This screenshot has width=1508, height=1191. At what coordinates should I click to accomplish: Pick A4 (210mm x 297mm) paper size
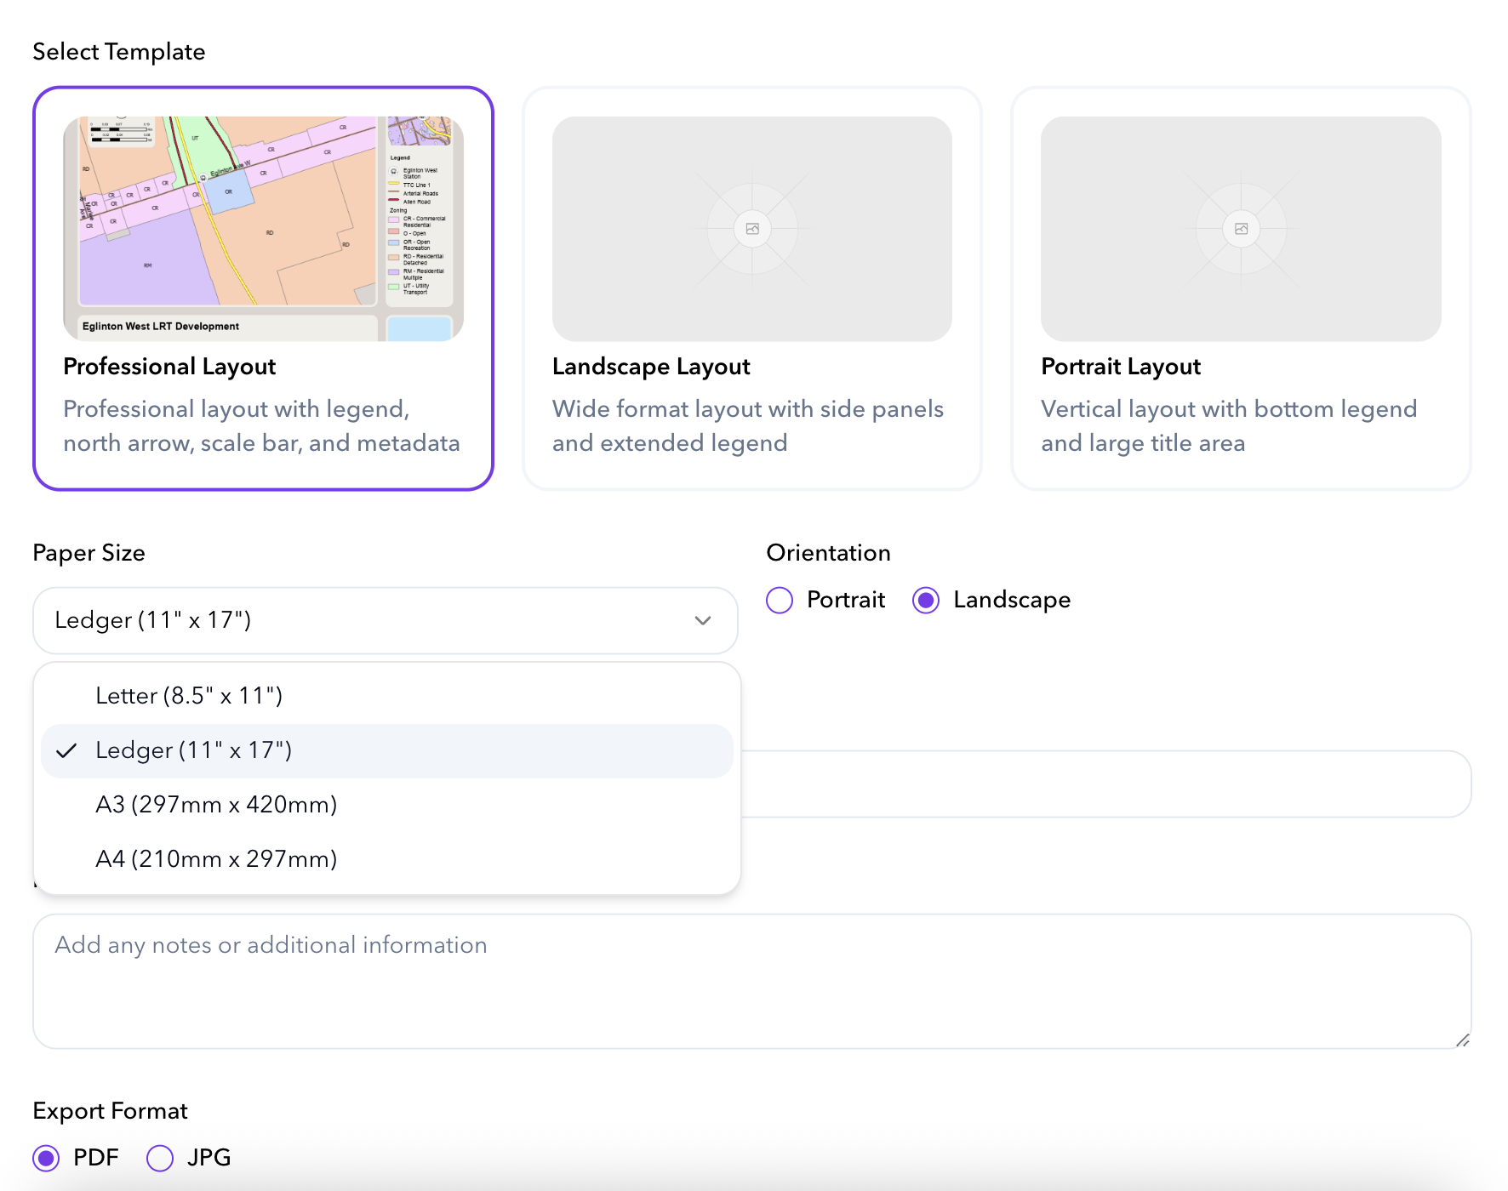(x=216, y=859)
